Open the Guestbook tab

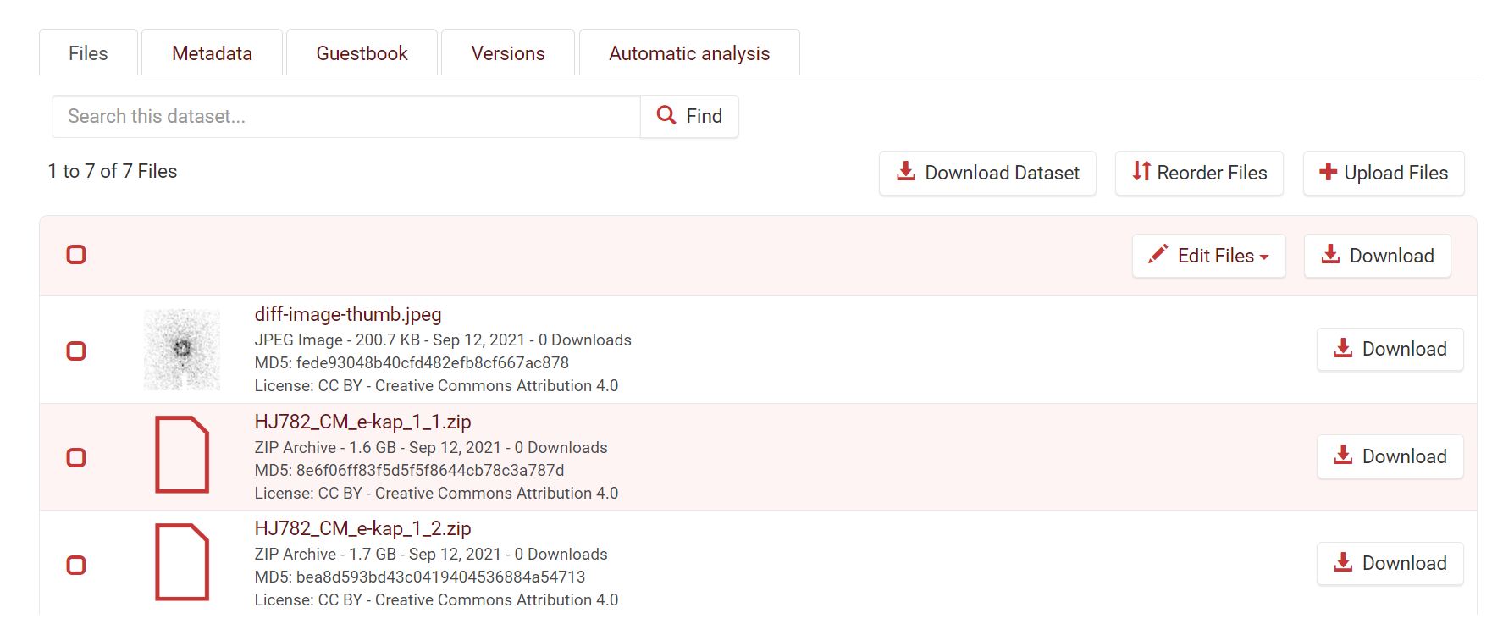[362, 52]
